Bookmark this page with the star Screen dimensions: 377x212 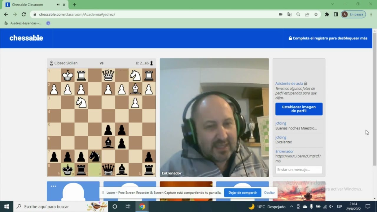[x=316, y=14]
